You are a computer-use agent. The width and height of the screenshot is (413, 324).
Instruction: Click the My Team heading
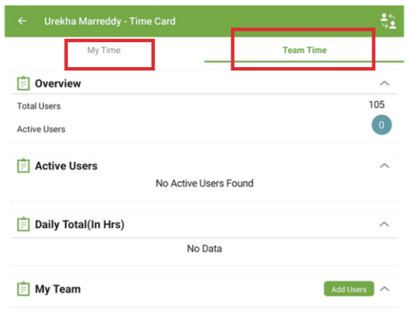(58, 289)
